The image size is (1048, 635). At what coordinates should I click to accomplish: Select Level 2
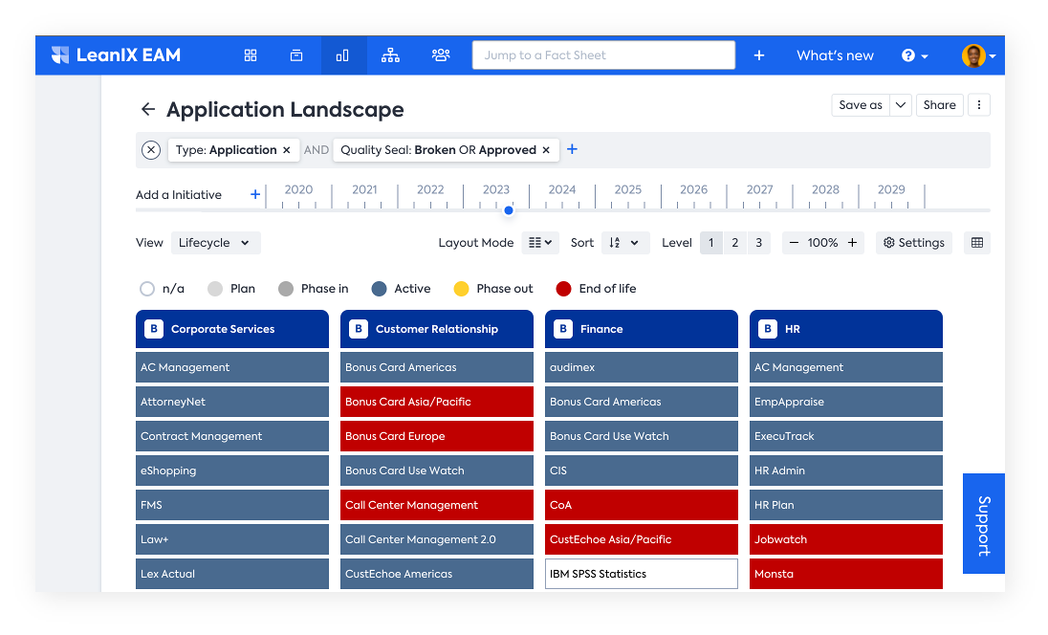pyautogui.click(x=734, y=243)
